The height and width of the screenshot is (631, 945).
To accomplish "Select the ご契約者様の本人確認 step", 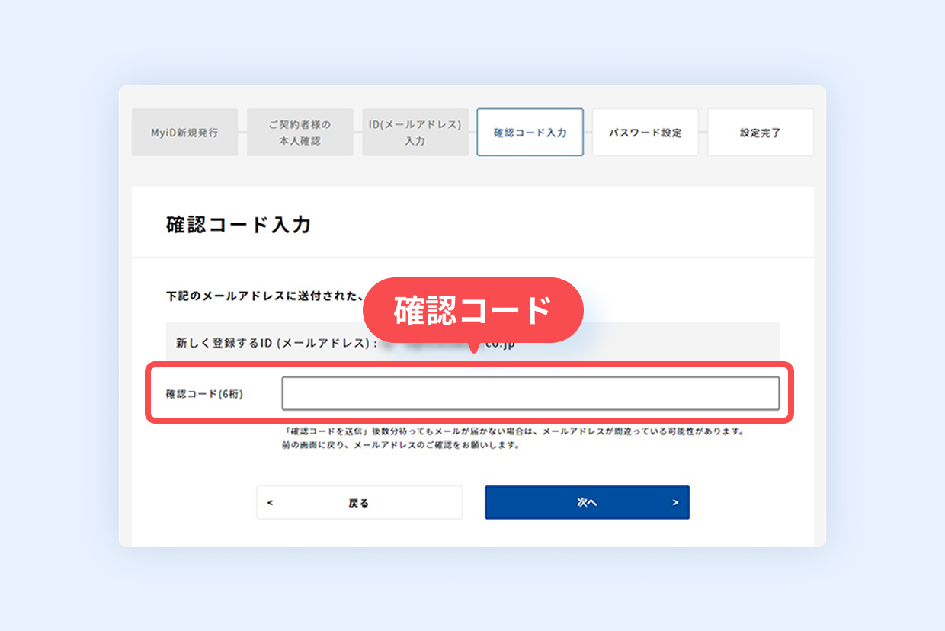I will coord(300,133).
